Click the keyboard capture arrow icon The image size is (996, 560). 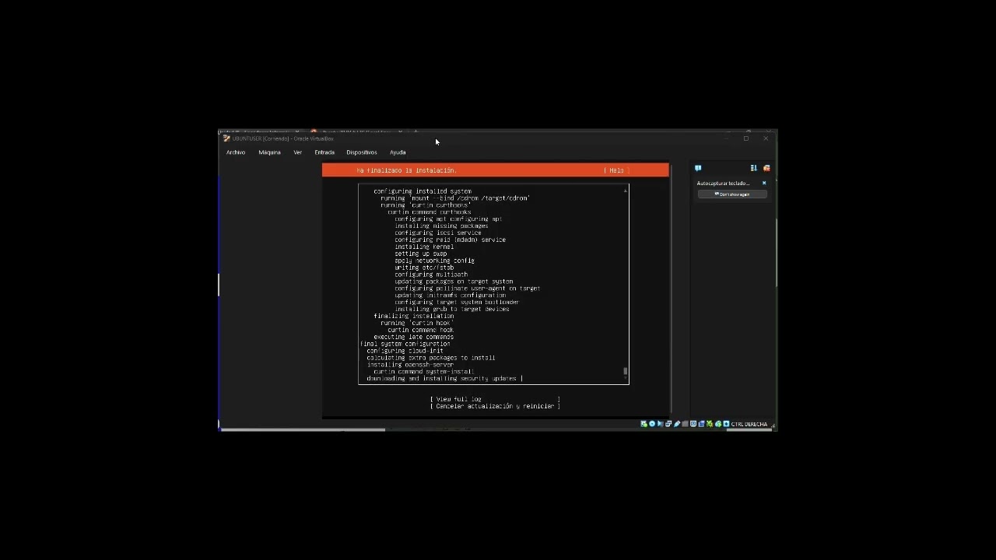pyautogui.click(x=726, y=424)
